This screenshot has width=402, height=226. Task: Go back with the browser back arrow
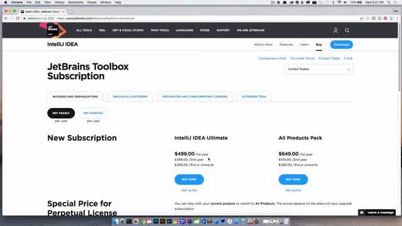[6, 18]
